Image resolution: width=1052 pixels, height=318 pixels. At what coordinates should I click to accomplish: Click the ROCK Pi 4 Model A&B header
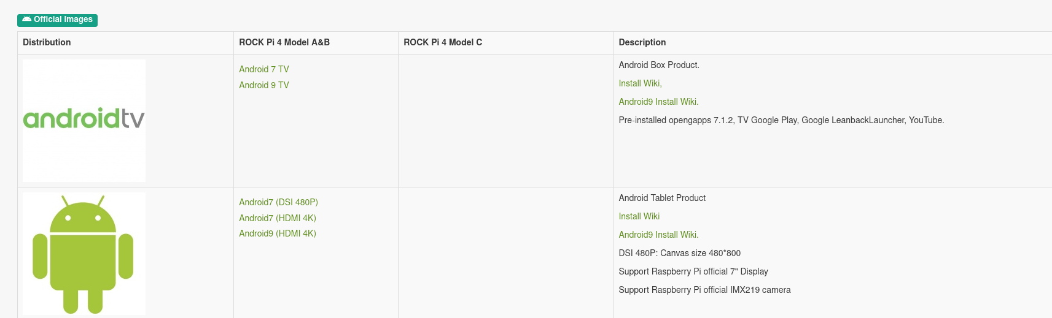284,42
